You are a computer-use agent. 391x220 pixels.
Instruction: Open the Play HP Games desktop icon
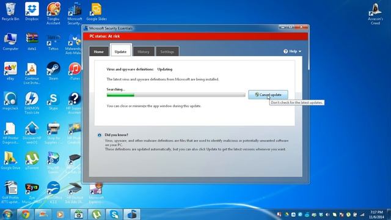53,163
